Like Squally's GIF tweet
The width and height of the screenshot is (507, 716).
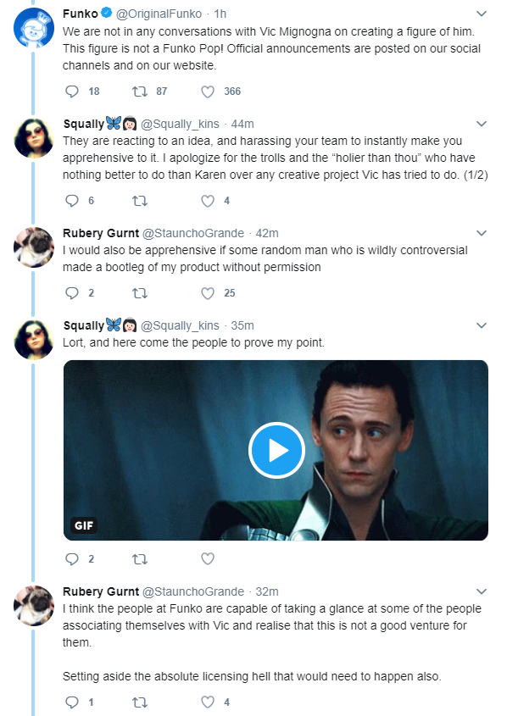coord(208,559)
